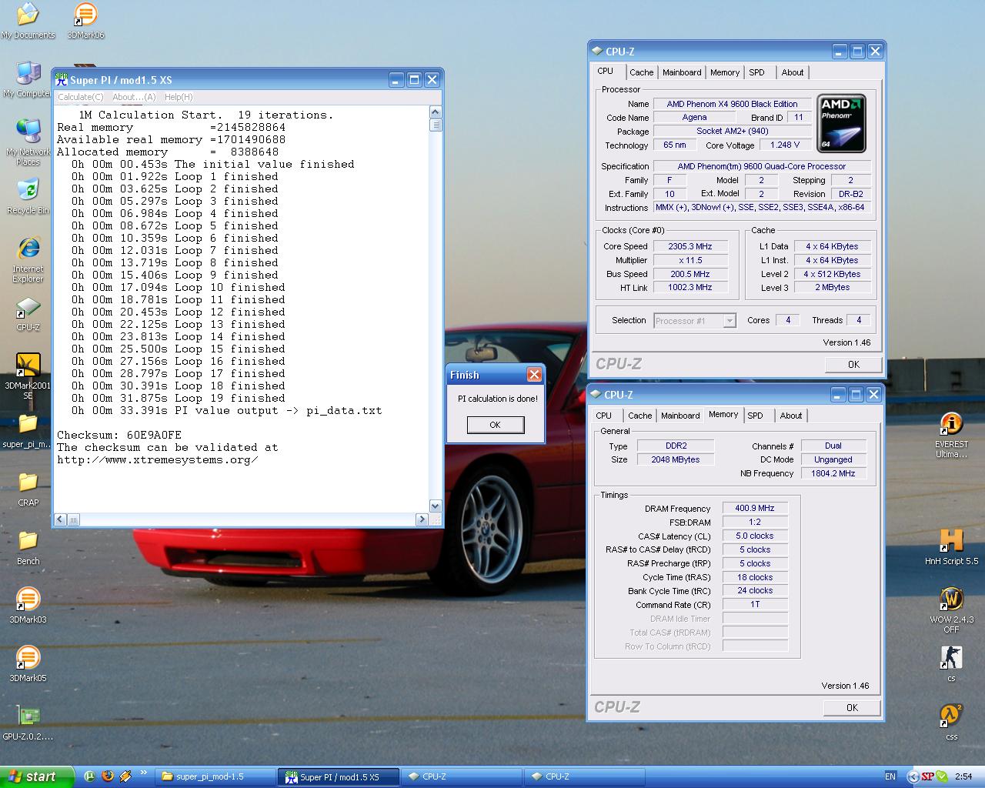Launch the Internet Explorer desktop shortcut
985x788 pixels.
point(28,259)
